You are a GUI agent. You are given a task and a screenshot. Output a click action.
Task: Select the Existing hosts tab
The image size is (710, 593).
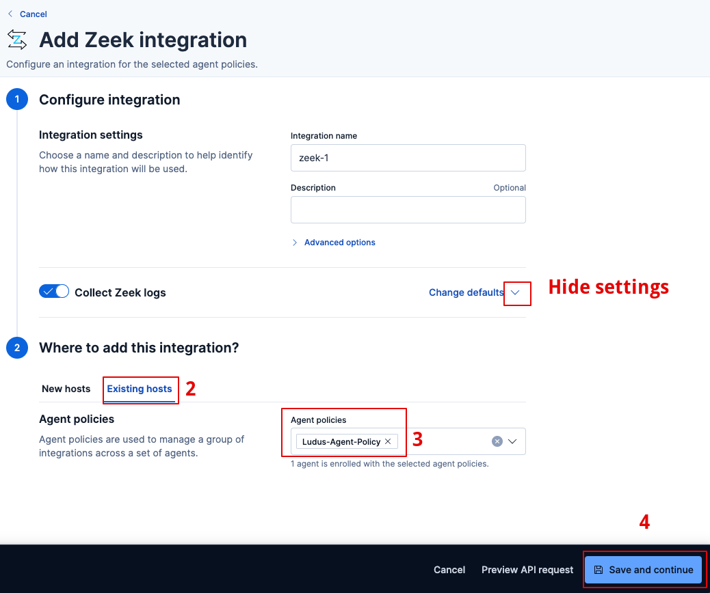[x=140, y=389]
